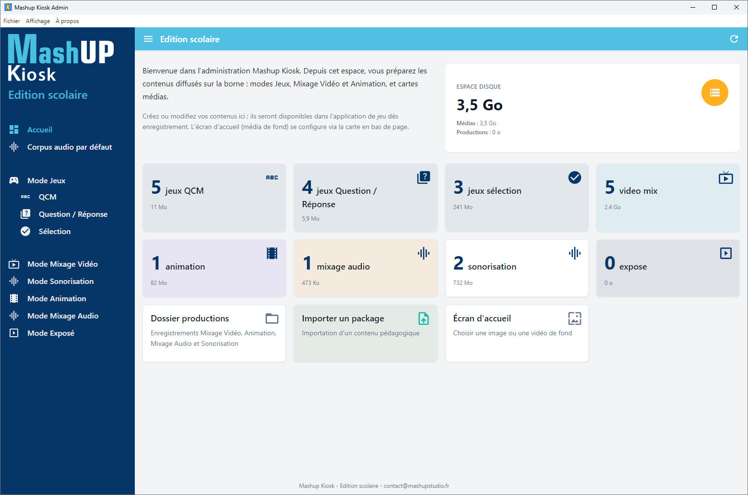Image resolution: width=748 pixels, height=495 pixels.
Task: Open the 0 expose card
Action: point(668,268)
